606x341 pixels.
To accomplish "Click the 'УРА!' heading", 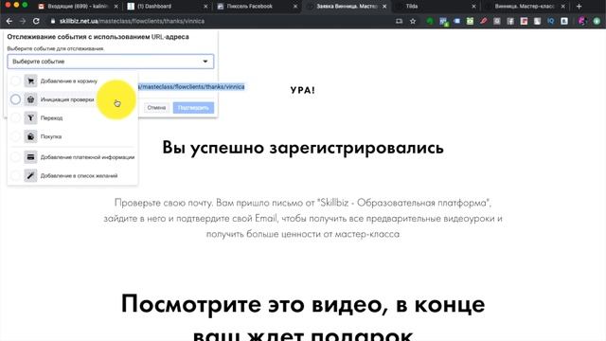I will (303, 90).
